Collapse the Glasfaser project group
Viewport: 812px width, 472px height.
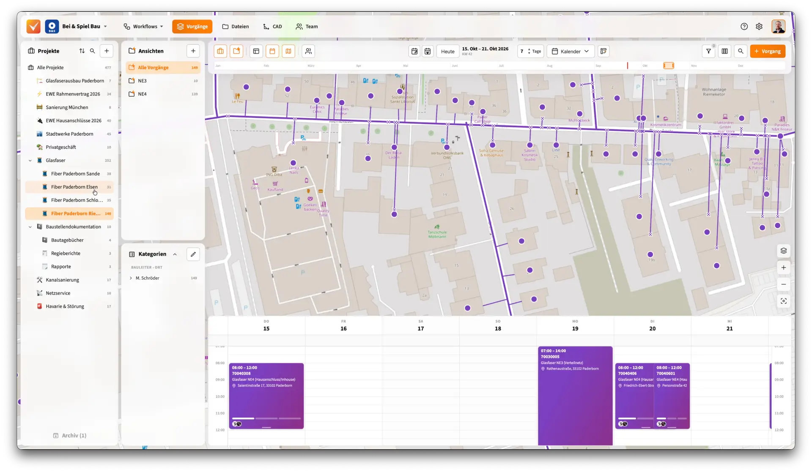click(x=30, y=161)
